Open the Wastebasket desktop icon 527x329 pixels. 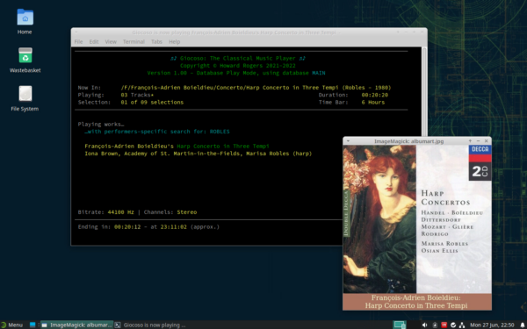[25, 60]
